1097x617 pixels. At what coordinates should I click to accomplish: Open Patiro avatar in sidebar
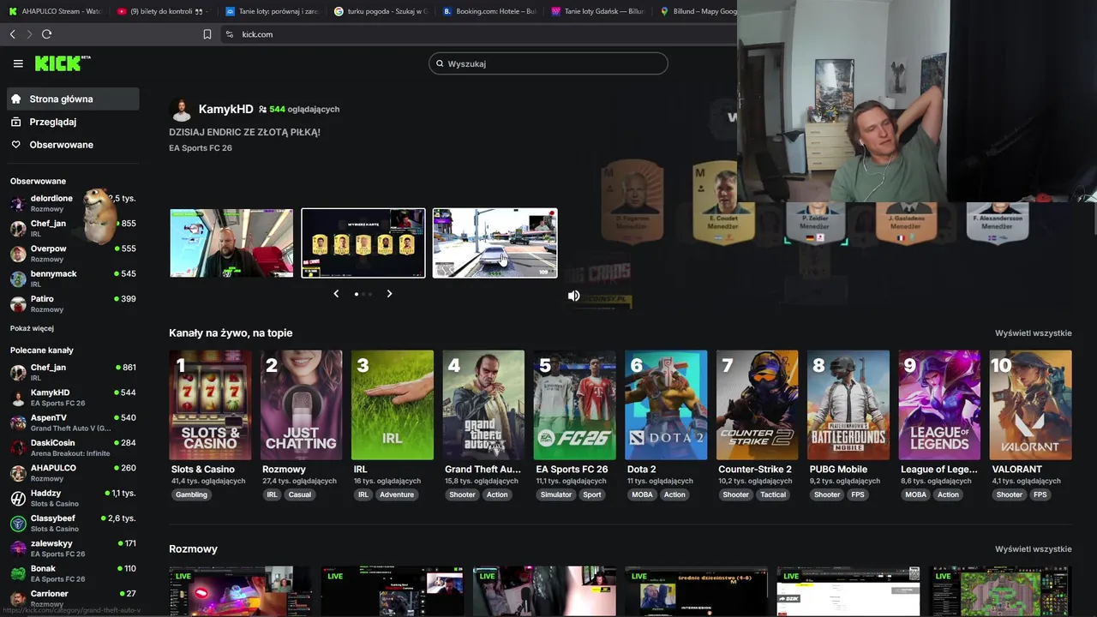[x=18, y=303]
